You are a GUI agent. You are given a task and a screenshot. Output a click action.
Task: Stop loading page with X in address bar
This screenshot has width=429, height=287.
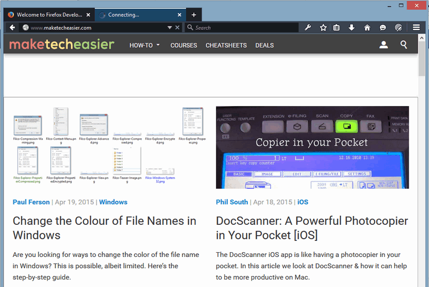(177, 27)
